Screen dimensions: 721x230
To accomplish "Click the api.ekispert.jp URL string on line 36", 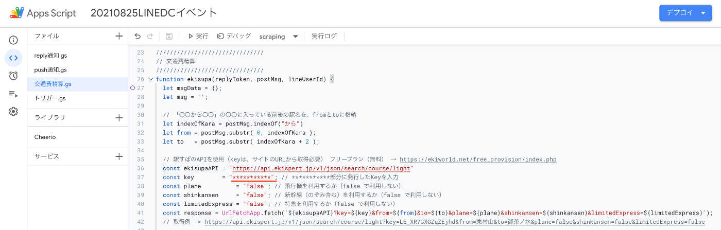I will pyautogui.click(x=321, y=168).
